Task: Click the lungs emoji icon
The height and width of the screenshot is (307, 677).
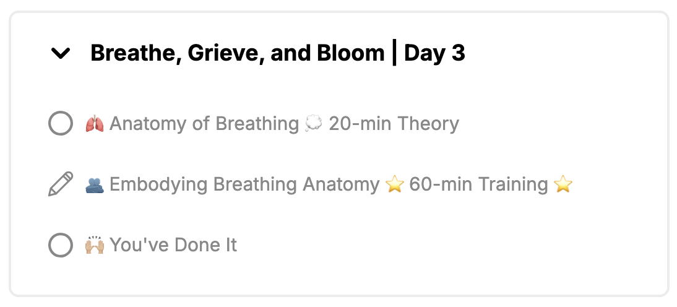Action: coord(95,124)
